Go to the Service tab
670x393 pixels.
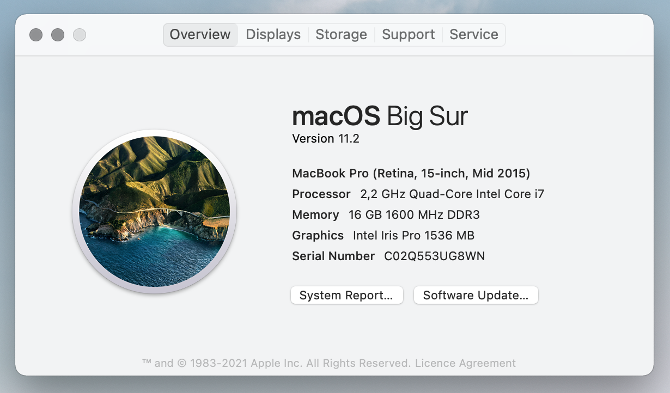pos(474,34)
